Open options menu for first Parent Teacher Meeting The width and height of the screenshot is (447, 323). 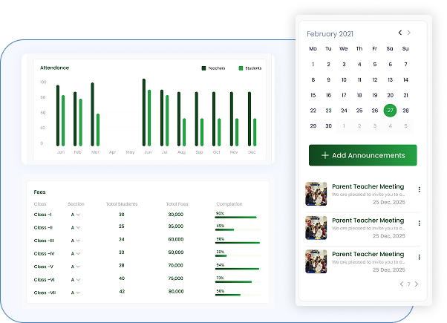click(419, 189)
